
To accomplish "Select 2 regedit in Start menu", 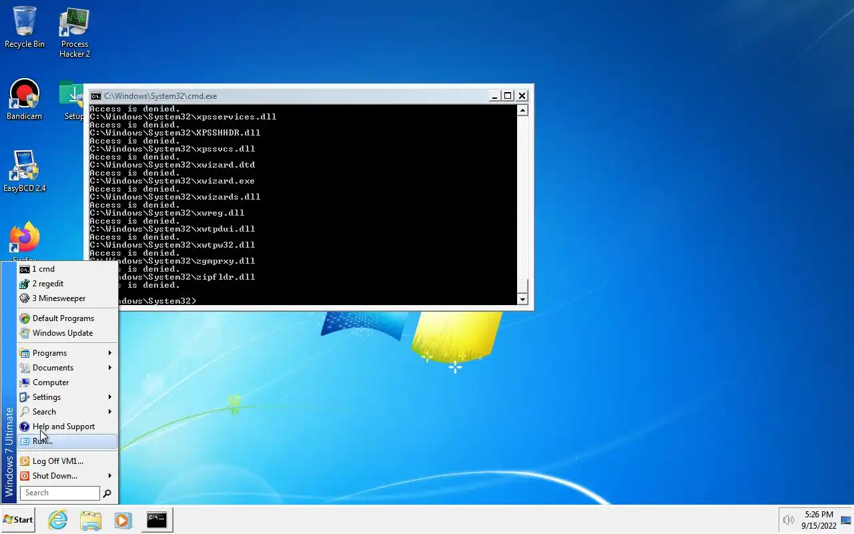I will point(67,284).
